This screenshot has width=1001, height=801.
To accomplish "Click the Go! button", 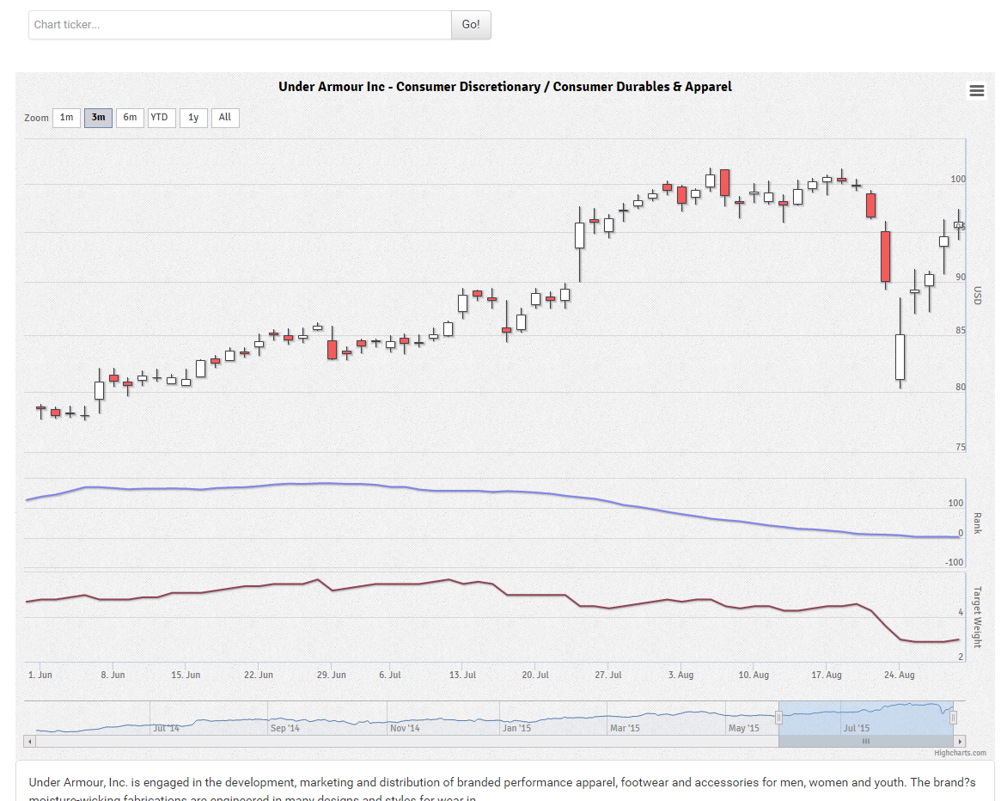I will [471, 25].
